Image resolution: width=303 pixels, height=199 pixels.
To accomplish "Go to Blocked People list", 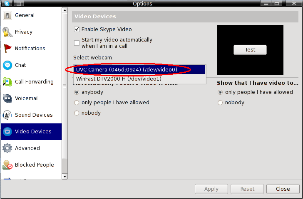I will tap(32, 165).
